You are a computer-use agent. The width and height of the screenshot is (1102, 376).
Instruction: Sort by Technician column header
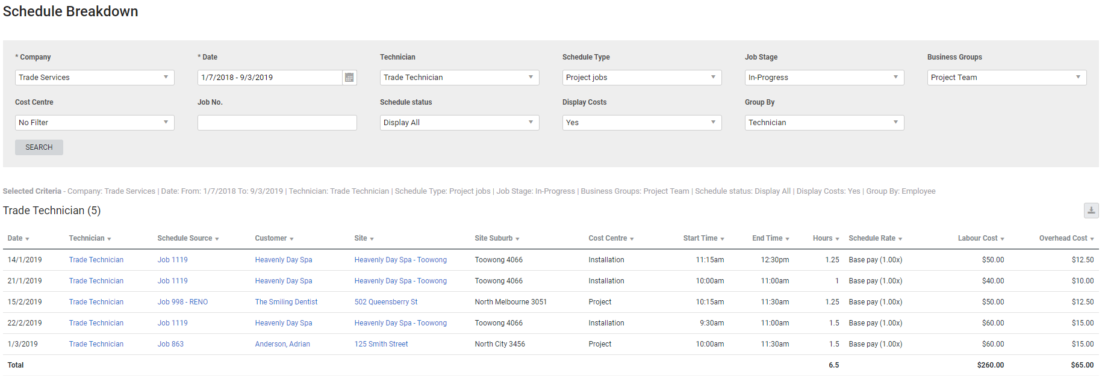coord(90,238)
